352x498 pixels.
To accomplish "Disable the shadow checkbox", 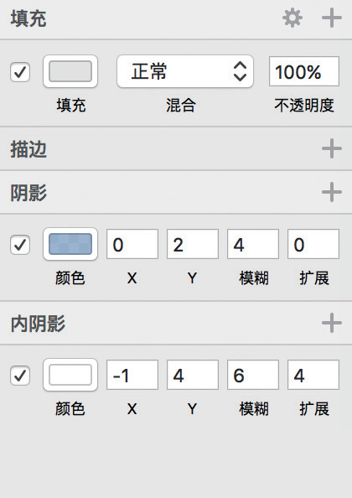I will click(x=20, y=245).
